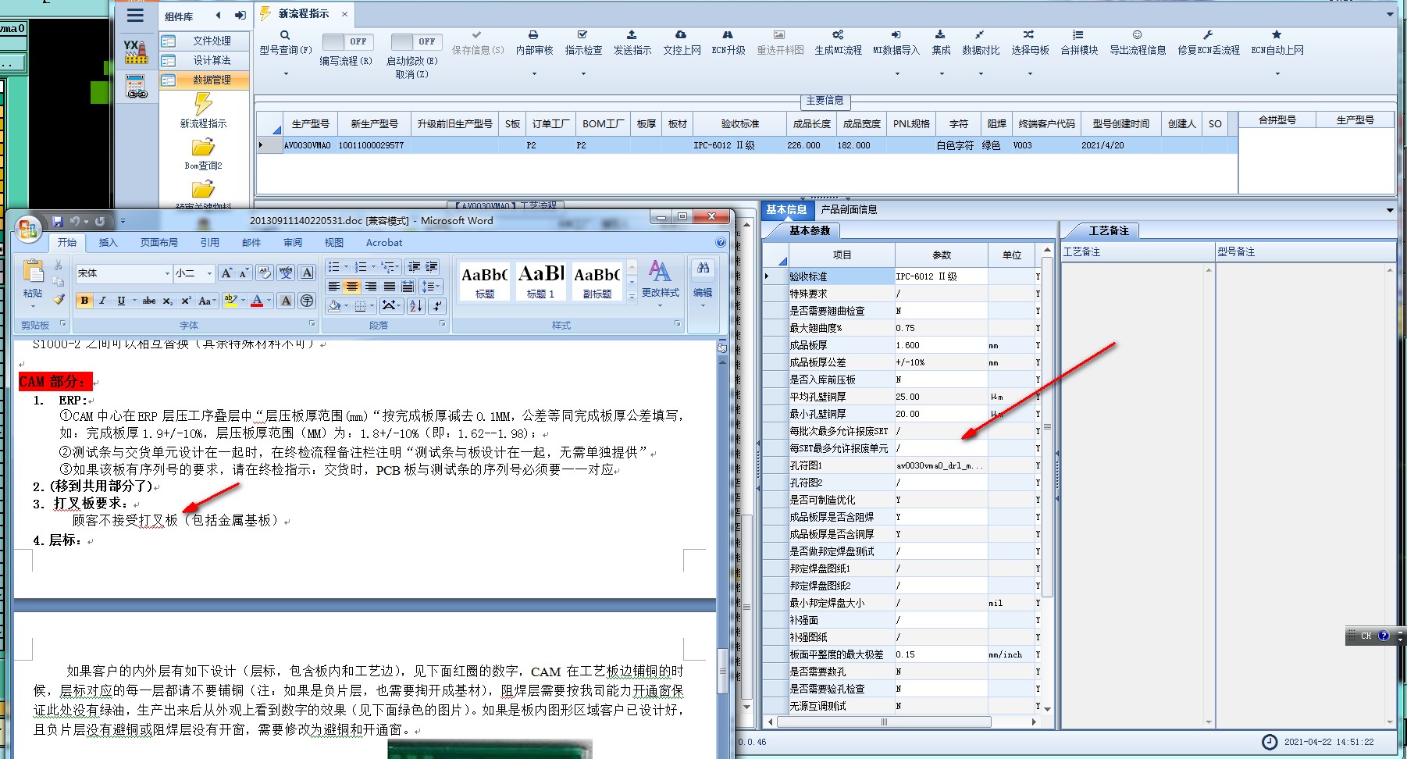Close the 新流程指示 tab
The width and height of the screenshot is (1407, 759).
(344, 14)
